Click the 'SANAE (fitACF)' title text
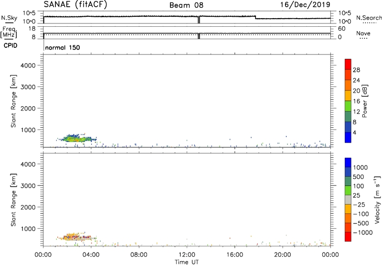The height and width of the screenshot is (265, 382). [x=75, y=5]
